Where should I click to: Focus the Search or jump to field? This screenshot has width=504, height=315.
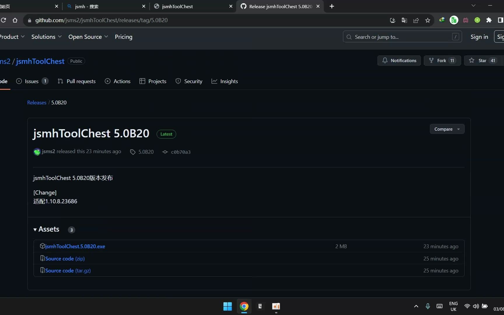[402, 37]
